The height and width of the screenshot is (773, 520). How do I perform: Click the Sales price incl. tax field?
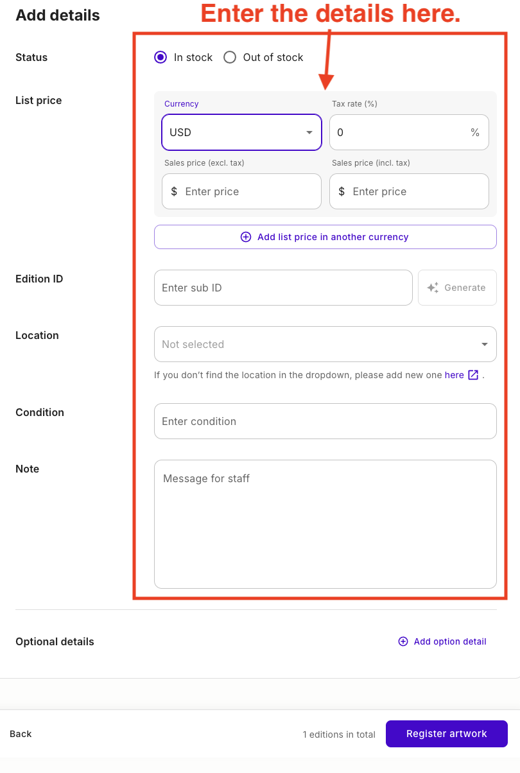click(409, 191)
